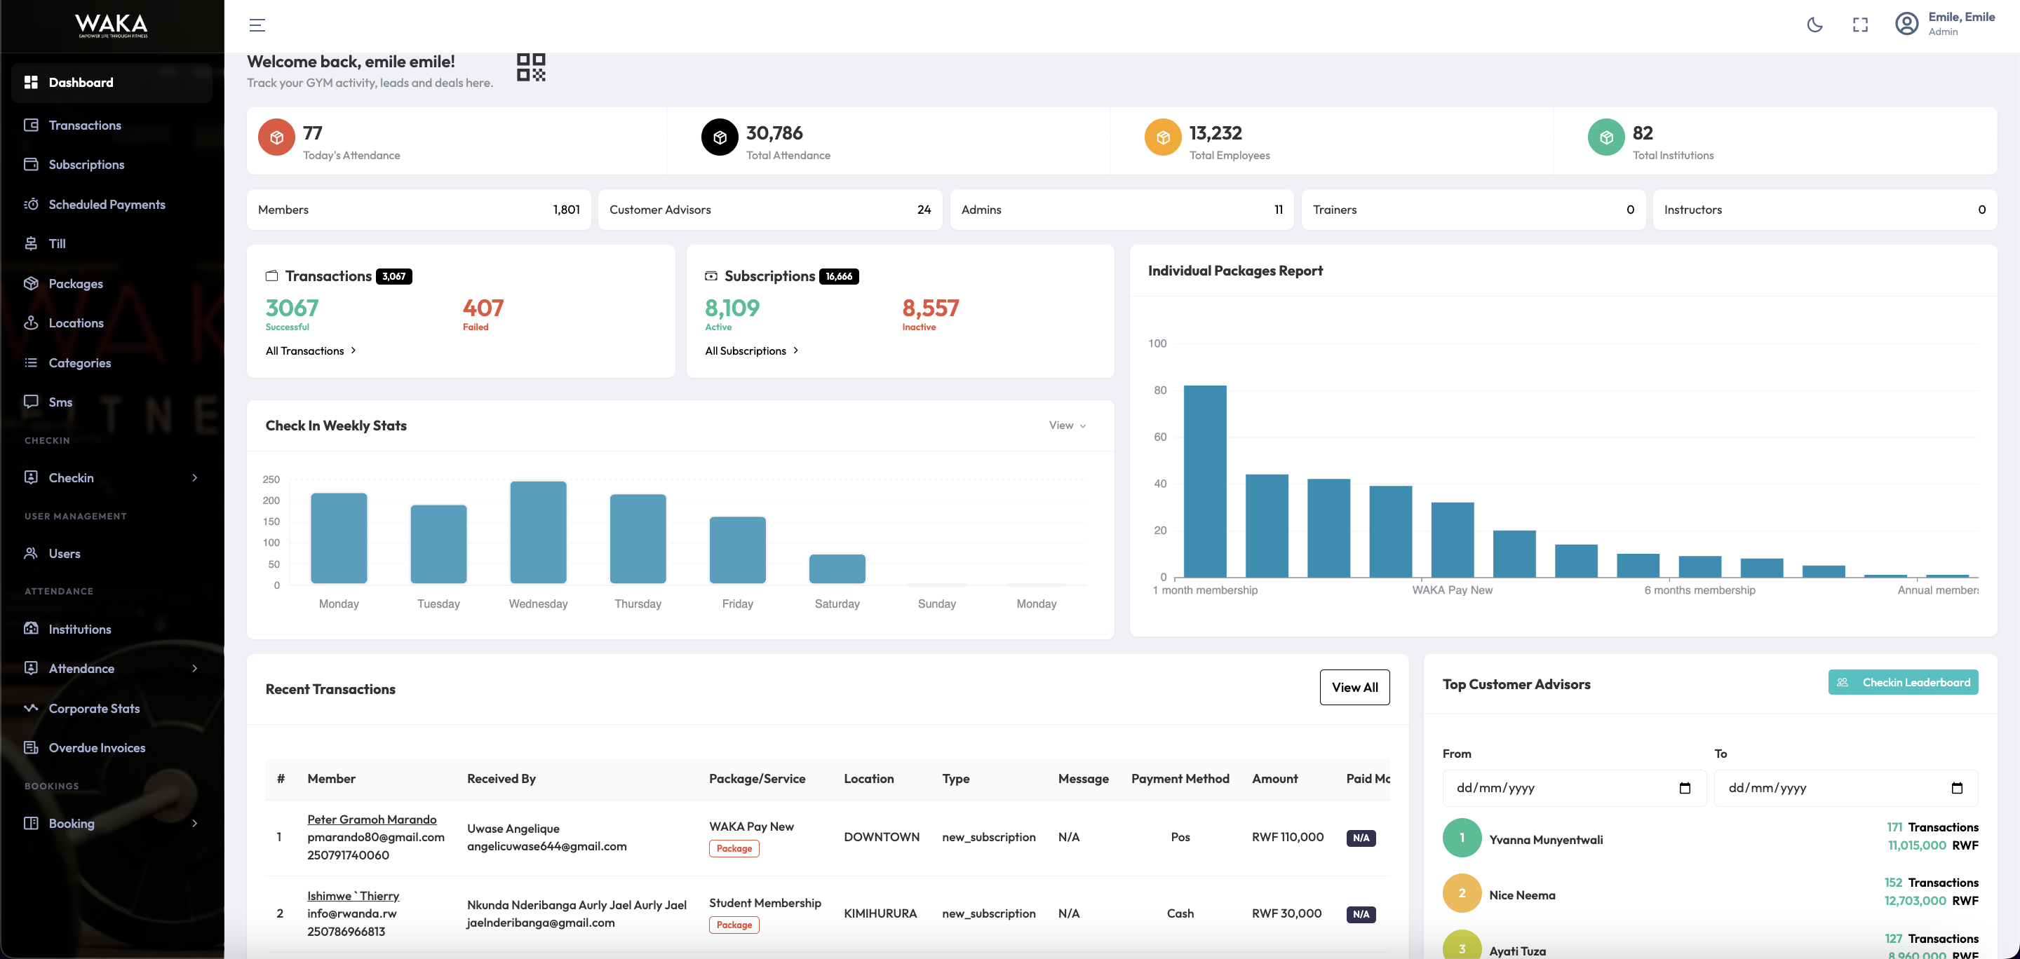Viewport: 2020px width, 959px height.
Task: Open the View dropdown on Check In Weekly Stats
Action: click(1066, 426)
